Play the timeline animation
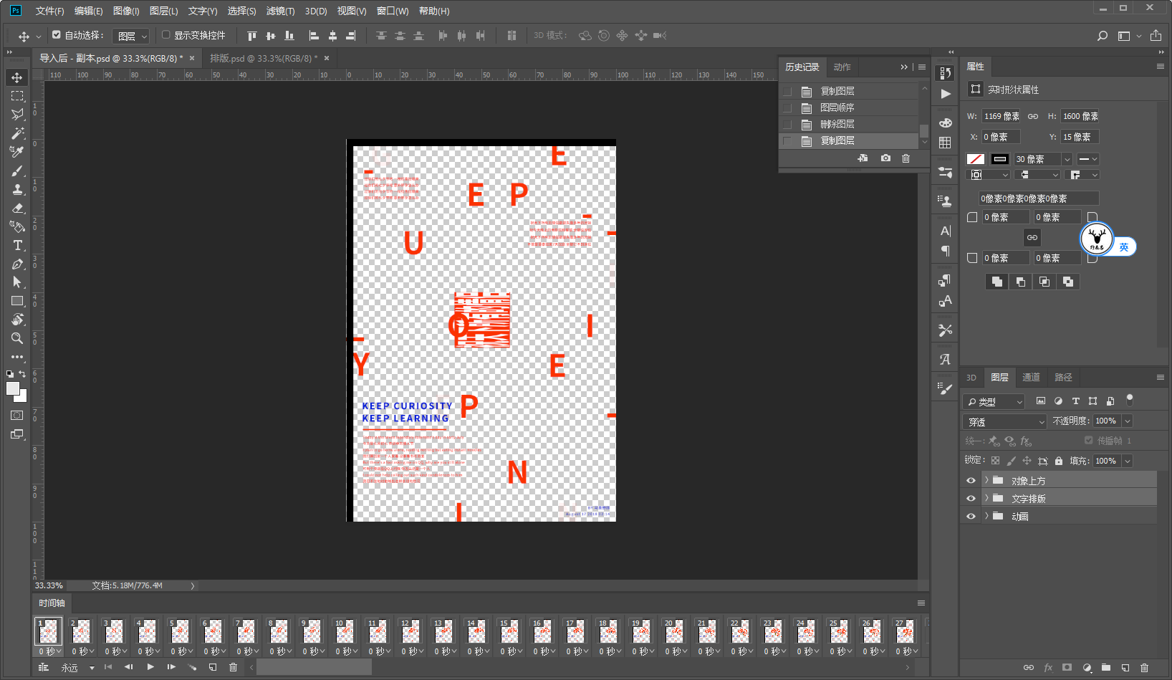 [150, 667]
